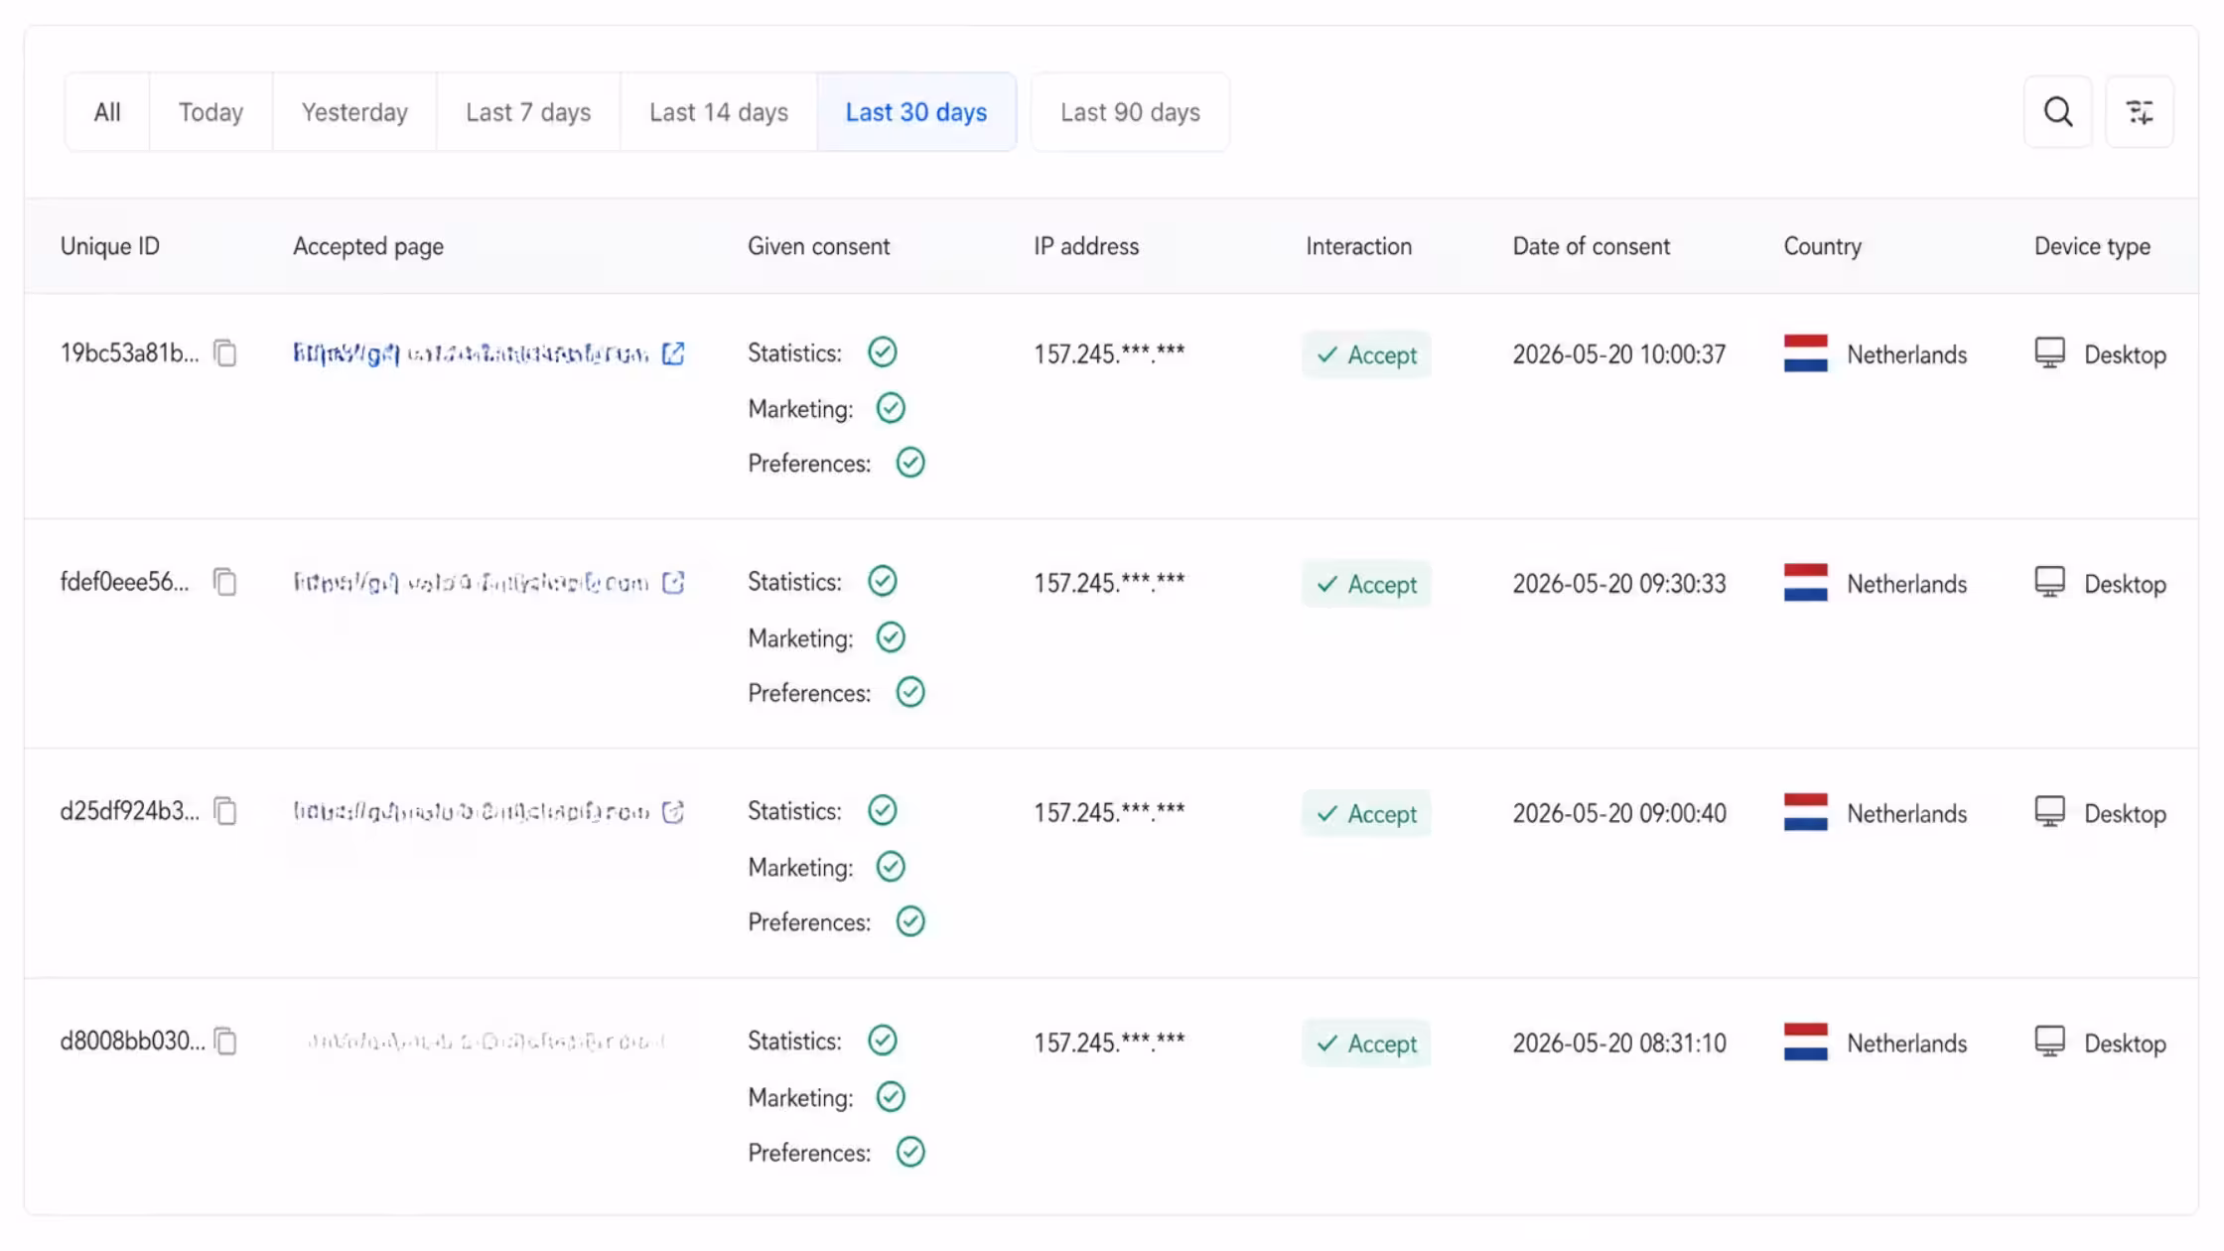This screenshot has height=1251, width=2224.
Task: Click Preferences check icon in 10:00:37 row
Action: point(909,463)
